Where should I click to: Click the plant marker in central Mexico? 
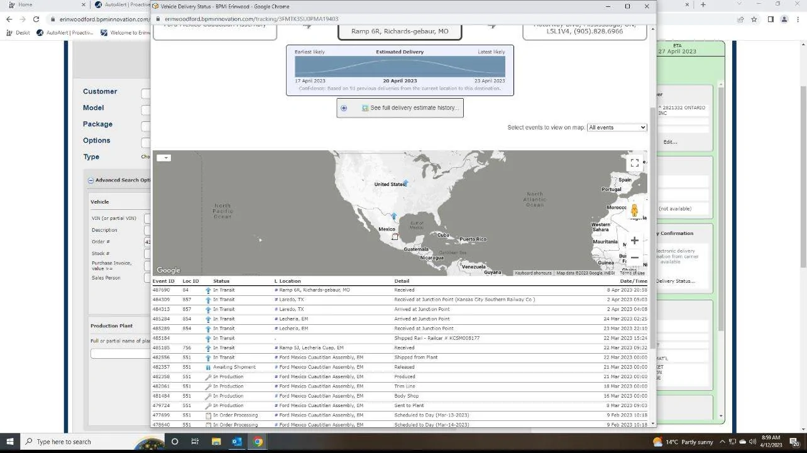[x=395, y=237]
